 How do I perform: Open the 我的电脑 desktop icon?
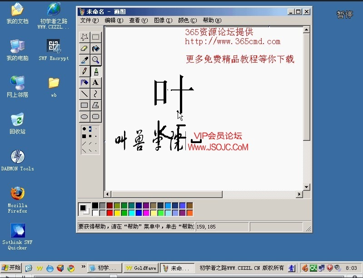point(17,50)
